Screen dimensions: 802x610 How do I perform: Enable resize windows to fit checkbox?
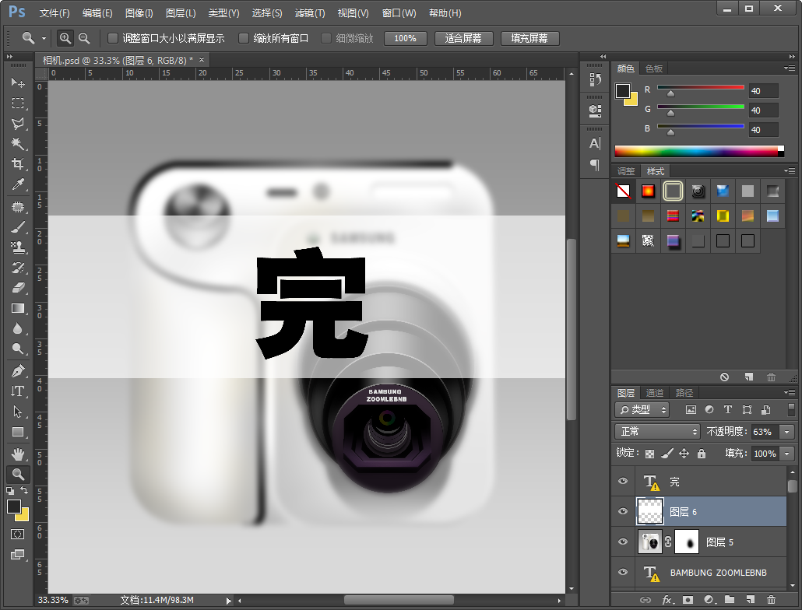113,38
